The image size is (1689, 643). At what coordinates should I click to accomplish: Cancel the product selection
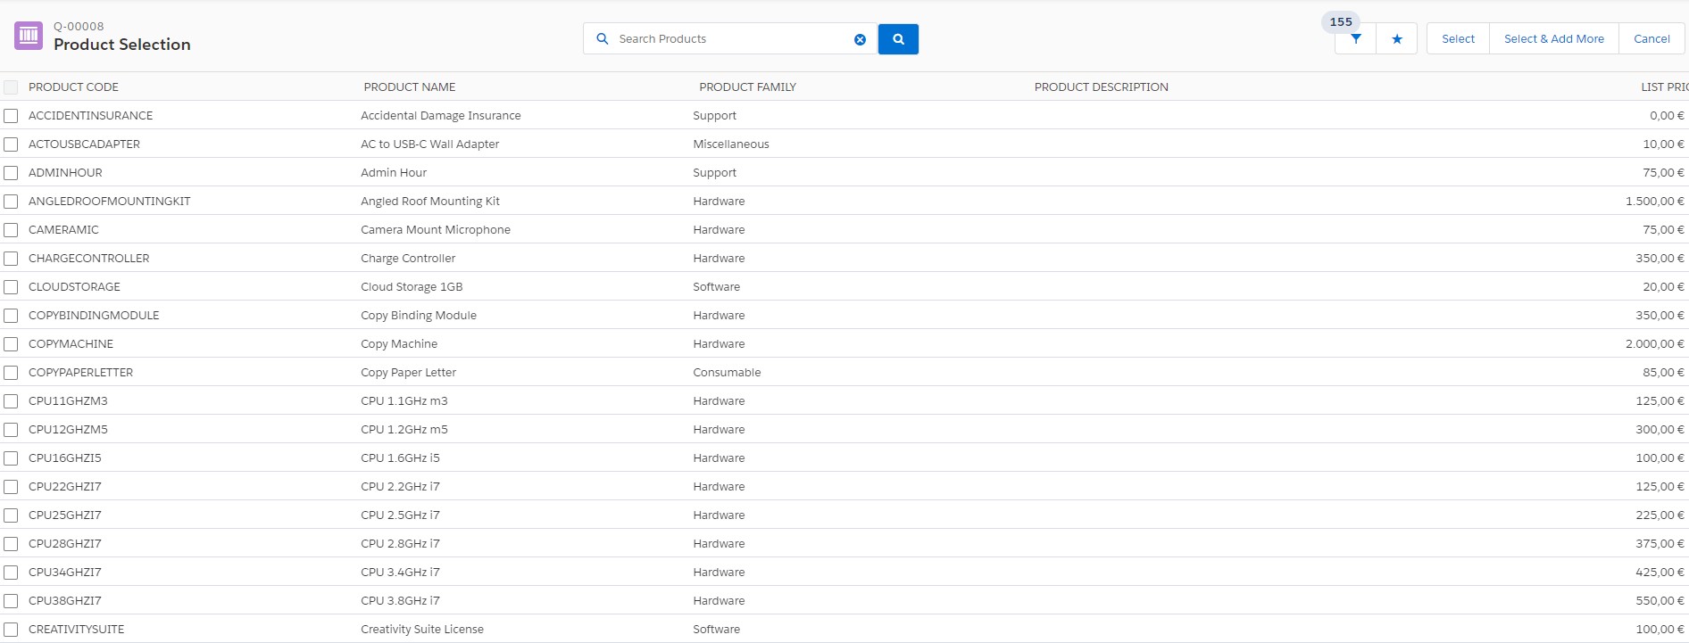coord(1652,39)
